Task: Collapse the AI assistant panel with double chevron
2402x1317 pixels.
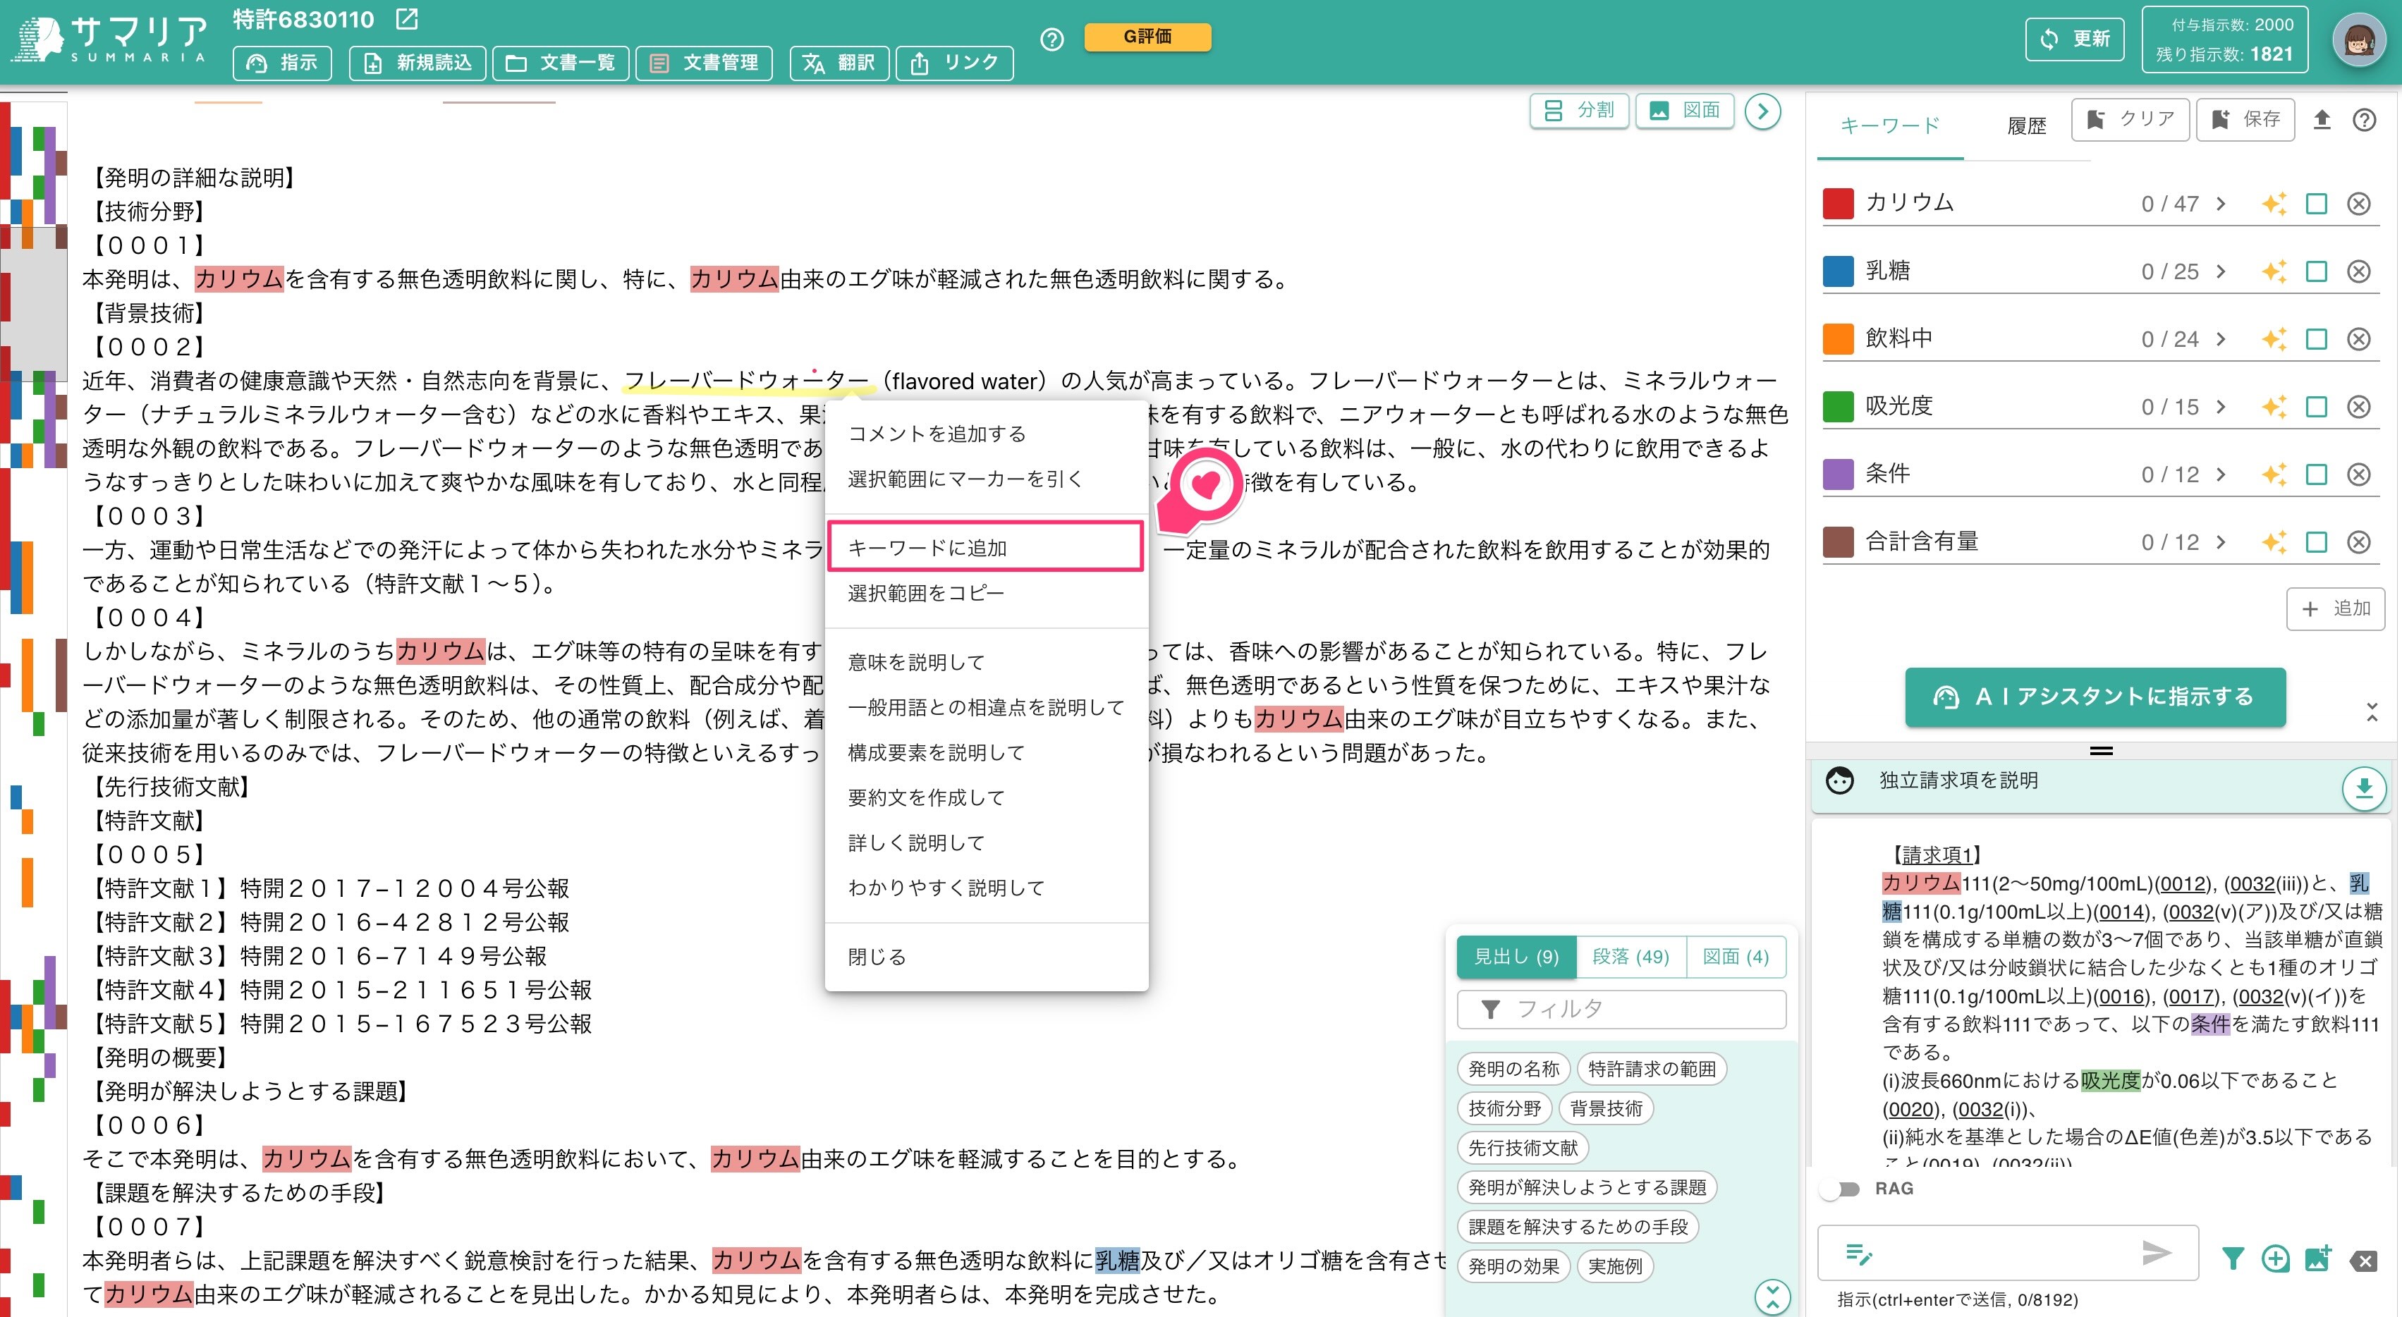Action: [2372, 712]
